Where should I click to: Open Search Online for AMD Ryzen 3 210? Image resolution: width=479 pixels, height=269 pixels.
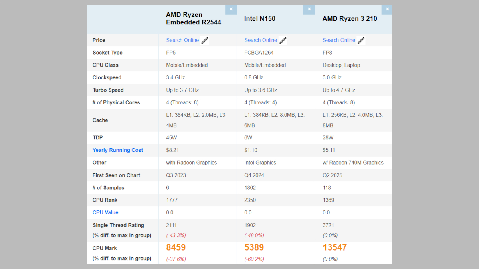click(x=339, y=40)
